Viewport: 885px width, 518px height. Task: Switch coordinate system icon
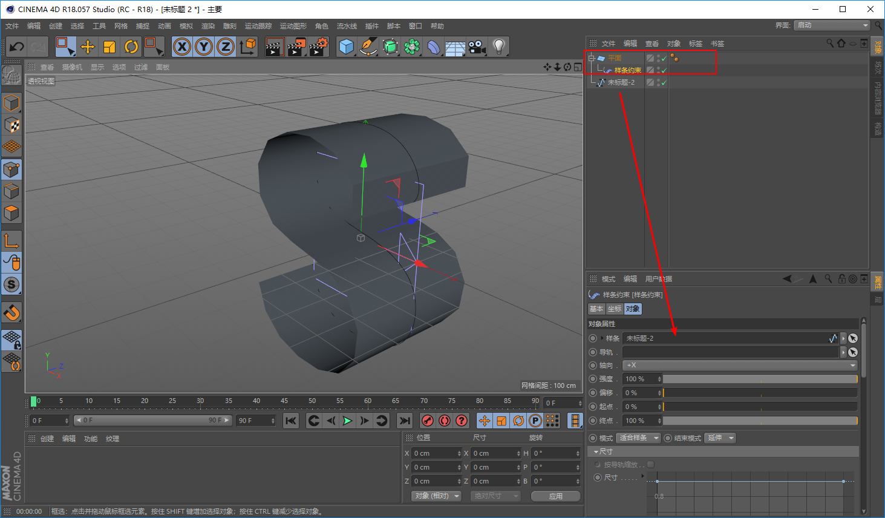[x=247, y=47]
